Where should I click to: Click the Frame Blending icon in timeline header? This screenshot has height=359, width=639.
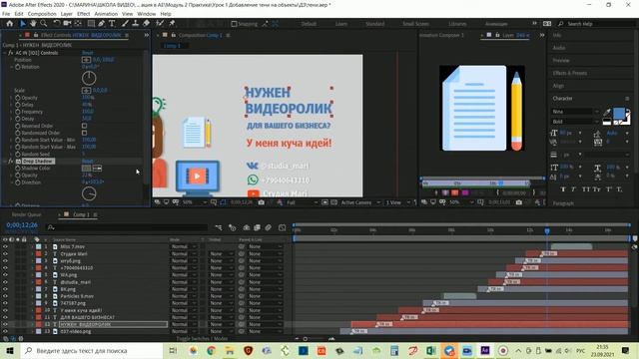pyautogui.click(x=257, y=227)
